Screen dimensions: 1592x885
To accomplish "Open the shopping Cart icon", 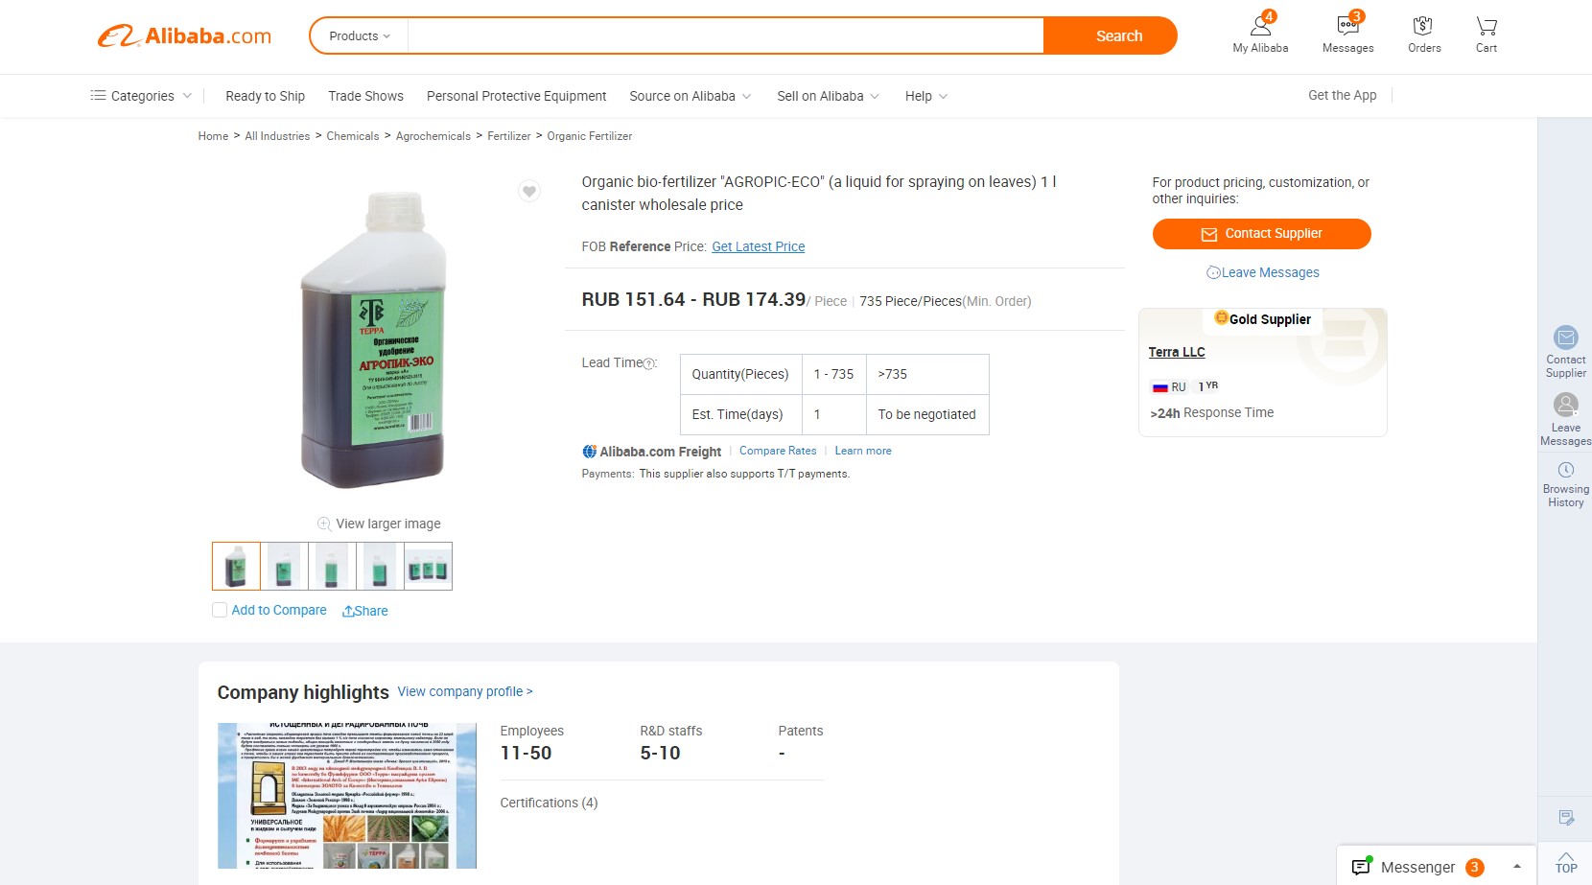I will pos(1487,27).
